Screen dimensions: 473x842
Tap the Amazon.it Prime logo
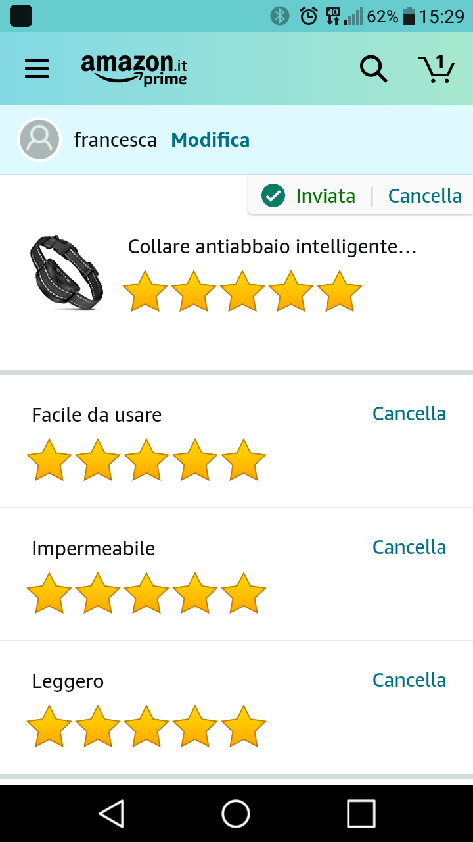click(134, 69)
